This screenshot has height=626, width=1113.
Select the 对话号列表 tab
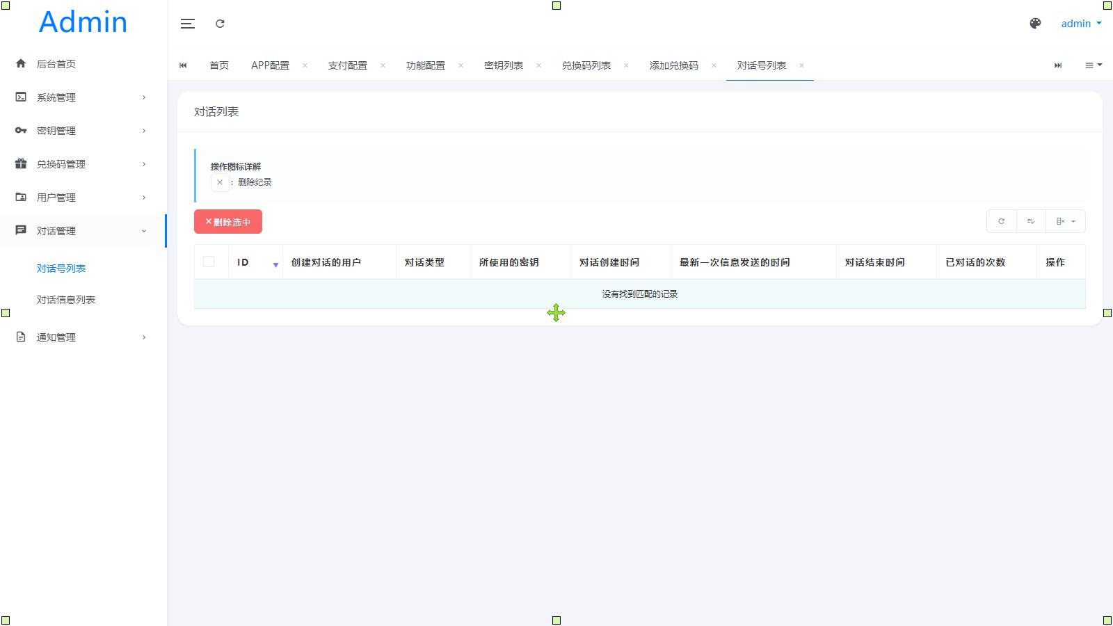coord(762,65)
